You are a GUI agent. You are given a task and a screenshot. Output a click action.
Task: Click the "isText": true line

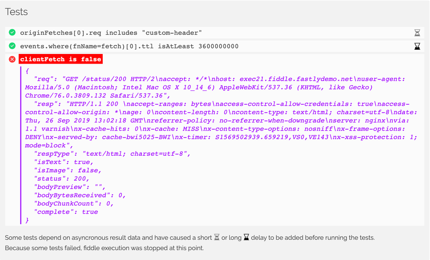point(64,162)
